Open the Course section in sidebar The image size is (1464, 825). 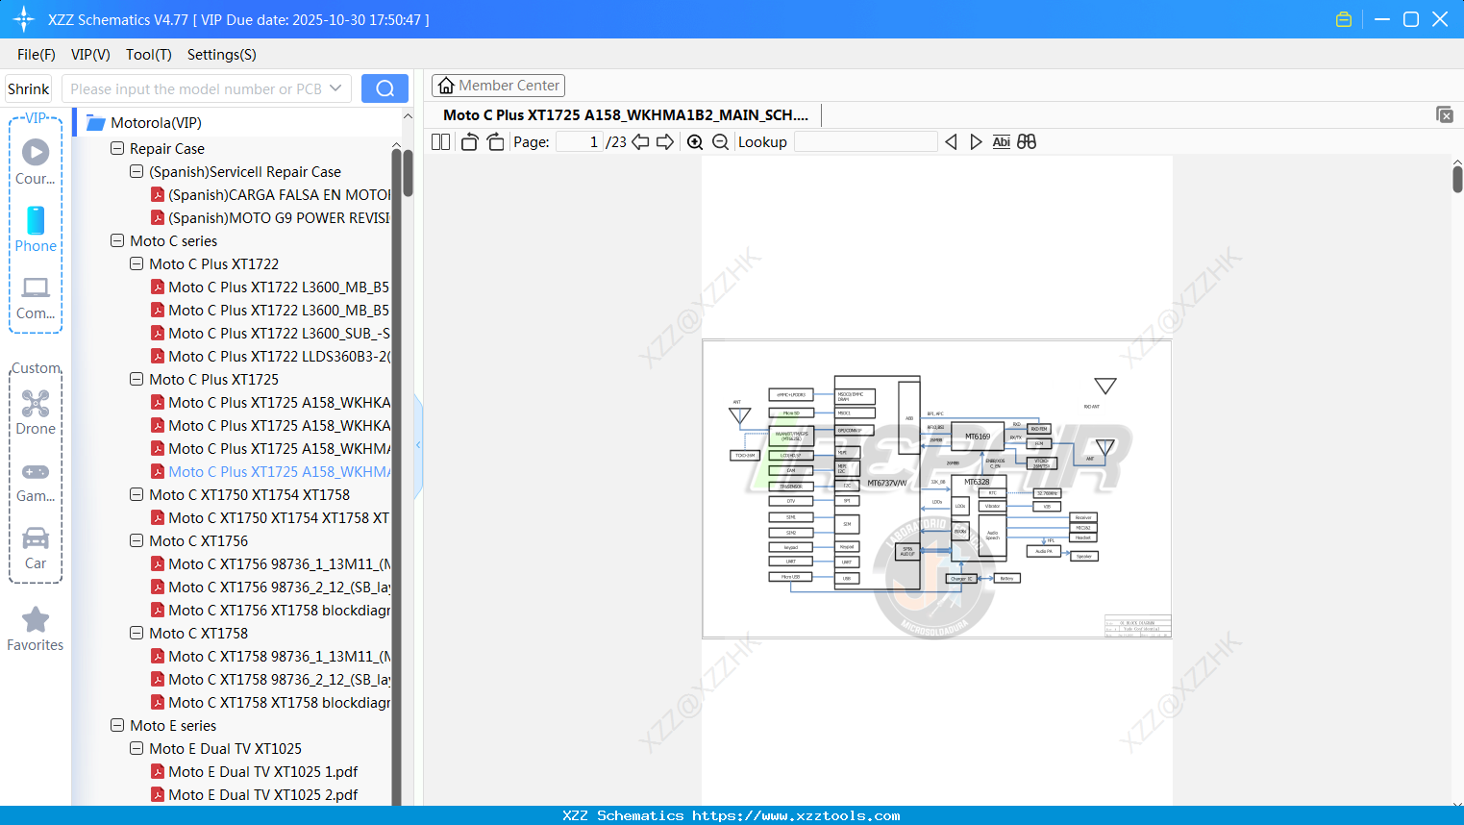click(x=36, y=162)
